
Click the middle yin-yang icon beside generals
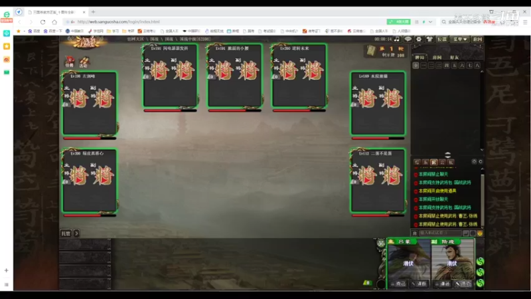[x=480, y=272]
